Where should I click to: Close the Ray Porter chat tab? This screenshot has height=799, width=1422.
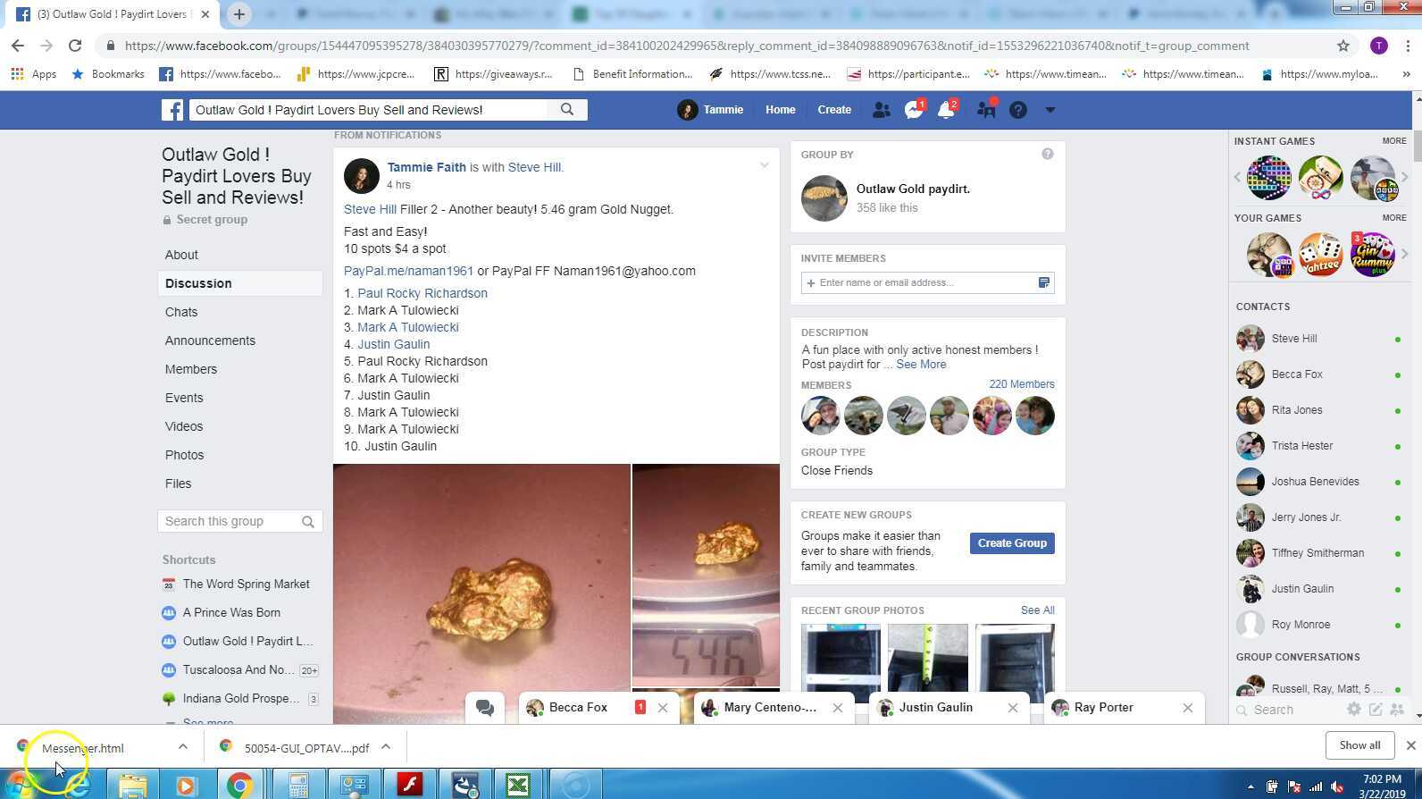click(x=1187, y=708)
